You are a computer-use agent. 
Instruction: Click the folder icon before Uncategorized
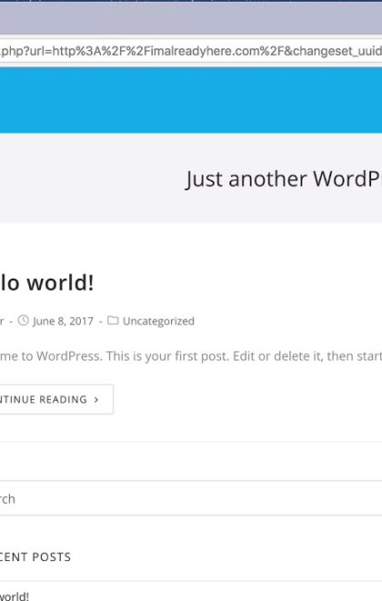[113, 320]
